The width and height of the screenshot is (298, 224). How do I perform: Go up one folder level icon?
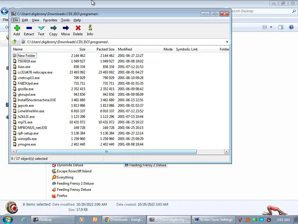pyautogui.click(x=15, y=42)
